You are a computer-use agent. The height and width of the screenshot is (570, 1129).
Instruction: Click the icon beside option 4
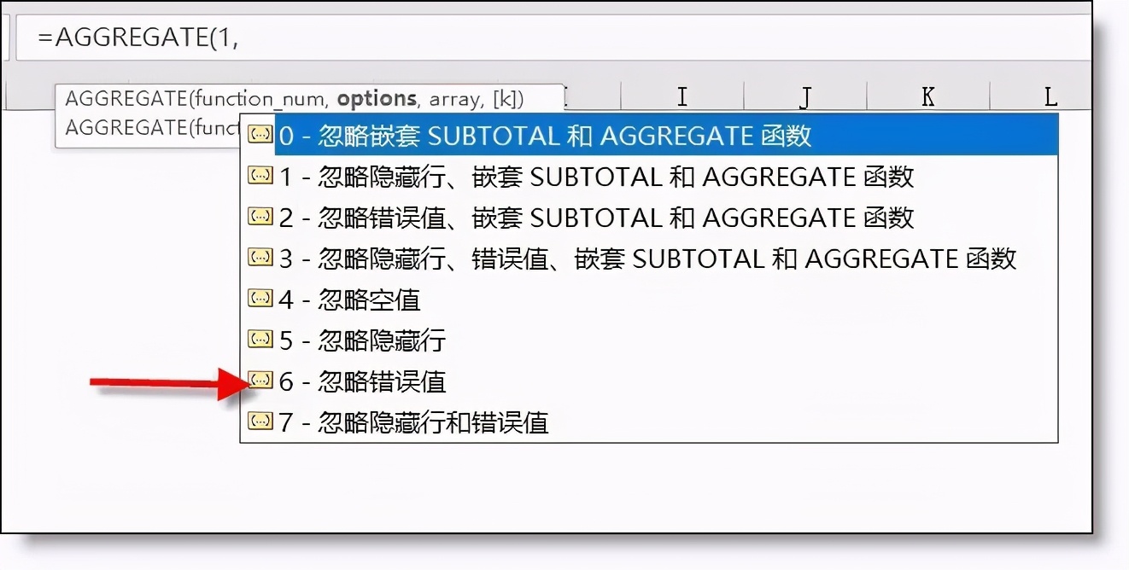click(x=260, y=299)
